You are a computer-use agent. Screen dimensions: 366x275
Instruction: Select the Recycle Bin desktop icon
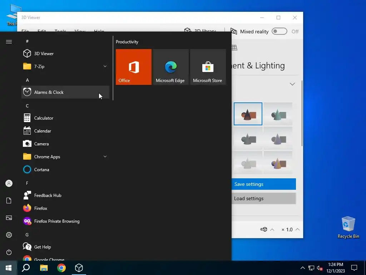pyautogui.click(x=348, y=227)
